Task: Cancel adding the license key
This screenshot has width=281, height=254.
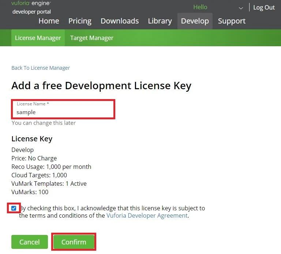Action: pos(30,242)
